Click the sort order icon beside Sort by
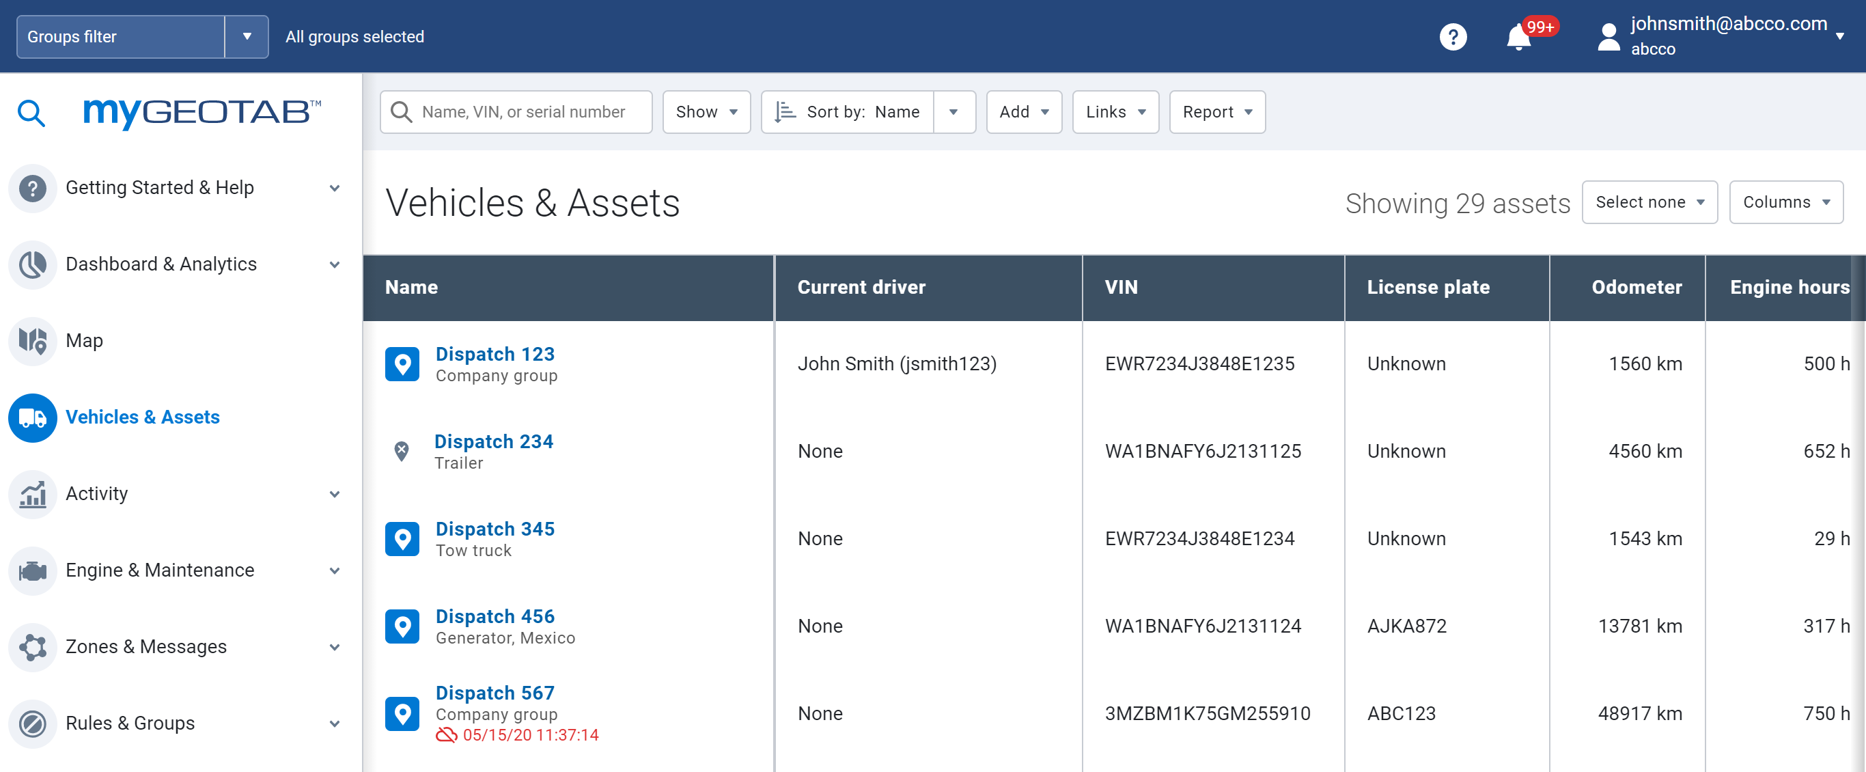Image resolution: width=1866 pixels, height=772 pixels. 785,111
